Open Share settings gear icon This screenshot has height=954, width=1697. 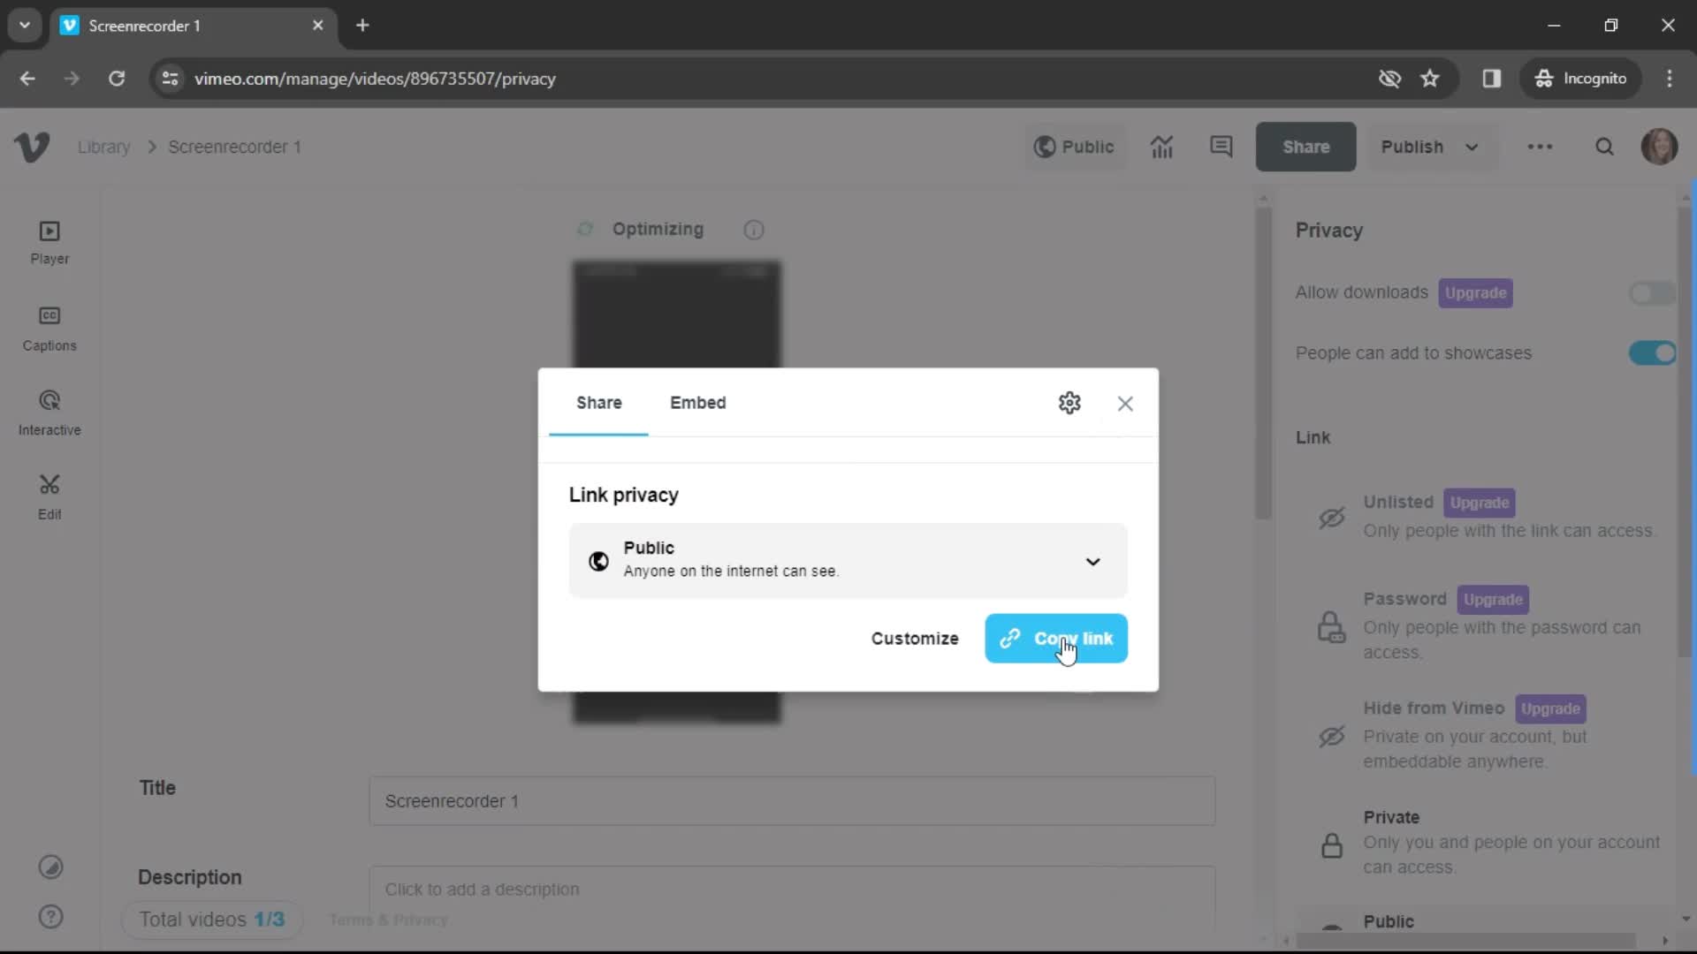[1070, 402]
